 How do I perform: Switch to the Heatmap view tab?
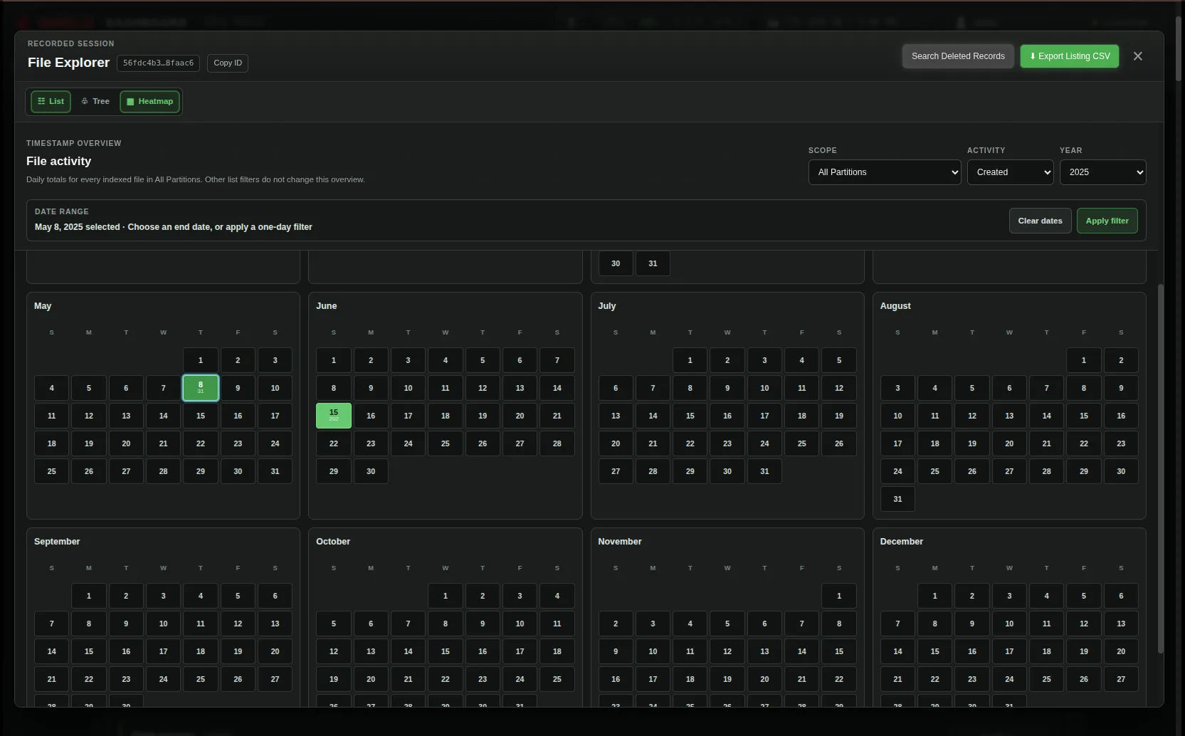tap(149, 101)
